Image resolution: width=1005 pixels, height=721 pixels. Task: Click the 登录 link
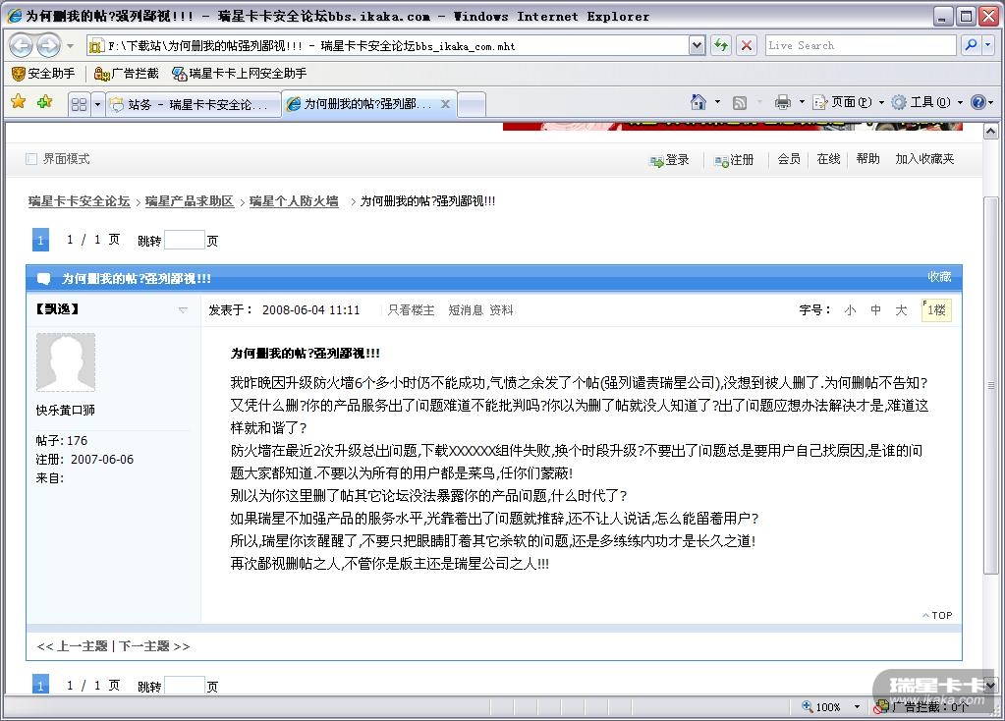click(x=670, y=159)
